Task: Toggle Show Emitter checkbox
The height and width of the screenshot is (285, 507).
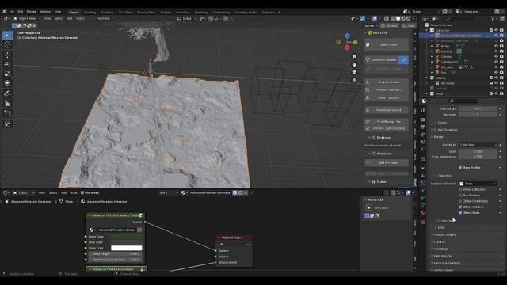Action: click(460, 168)
